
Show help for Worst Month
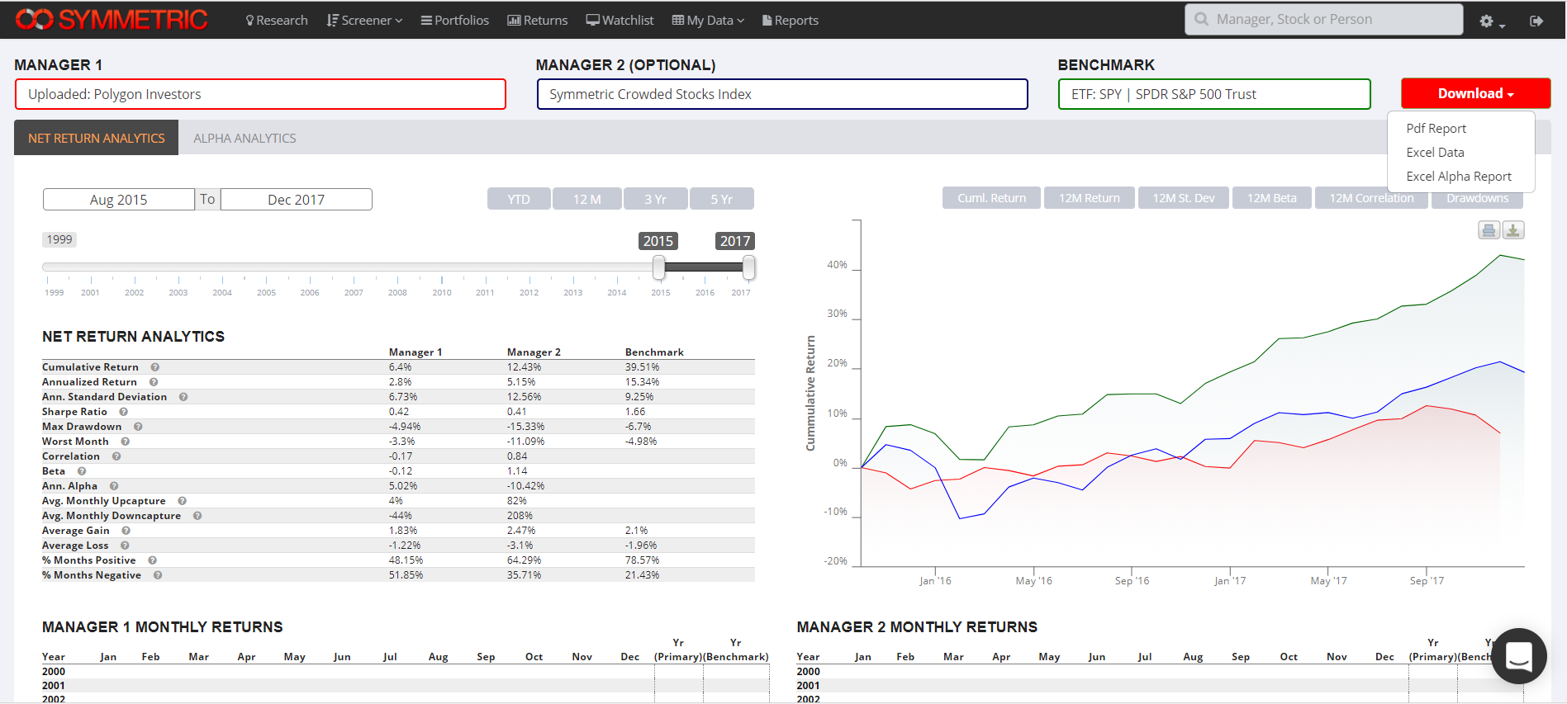(125, 442)
